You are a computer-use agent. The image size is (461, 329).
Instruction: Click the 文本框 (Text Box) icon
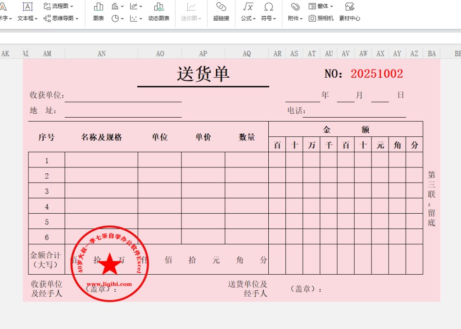pos(27,8)
